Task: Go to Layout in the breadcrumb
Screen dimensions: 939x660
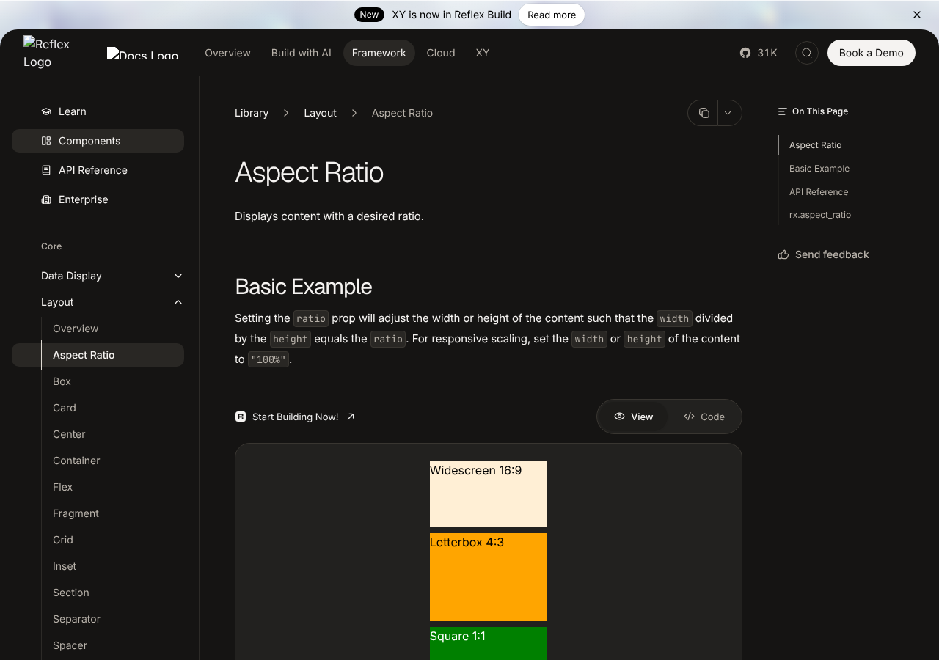Action: tap(321, 113)
